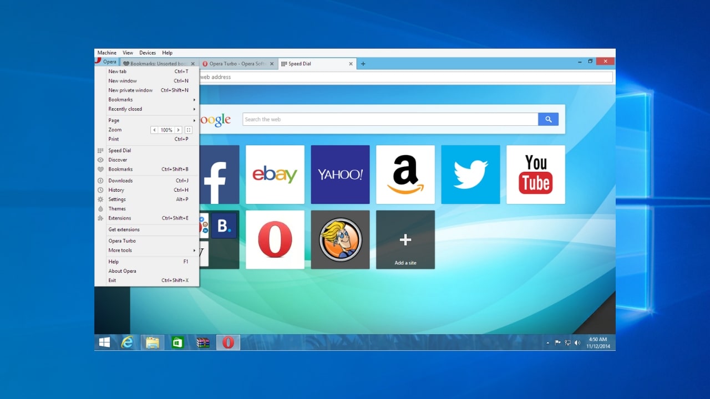Open the Opera speed dial tile
710x399 pixels.
click(275, 239)
